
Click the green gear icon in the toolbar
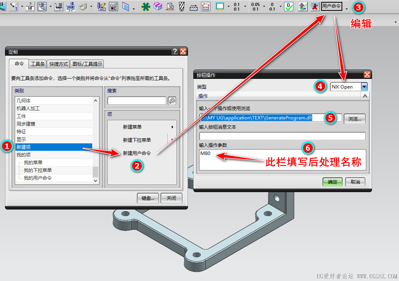point(146,6)
